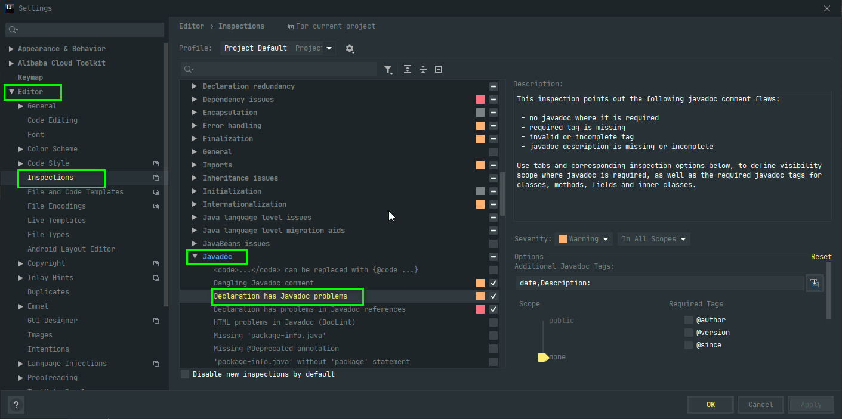Click the OK button
842x419 pixels.
710,404
